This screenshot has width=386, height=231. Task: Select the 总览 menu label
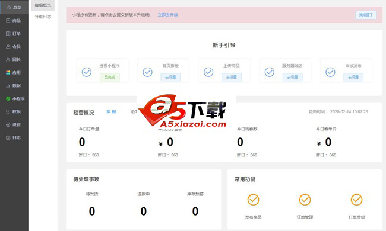click(x=17, y=8)
